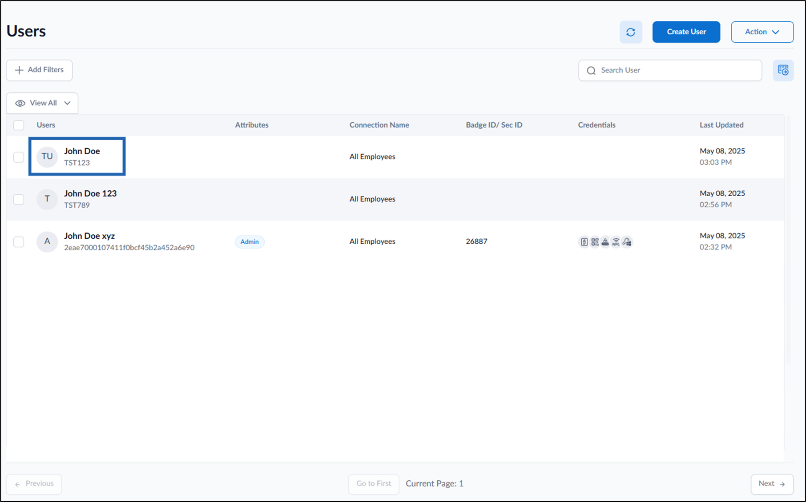Check the box for John Doe 123
806x502 pixels.
point(19,199)
